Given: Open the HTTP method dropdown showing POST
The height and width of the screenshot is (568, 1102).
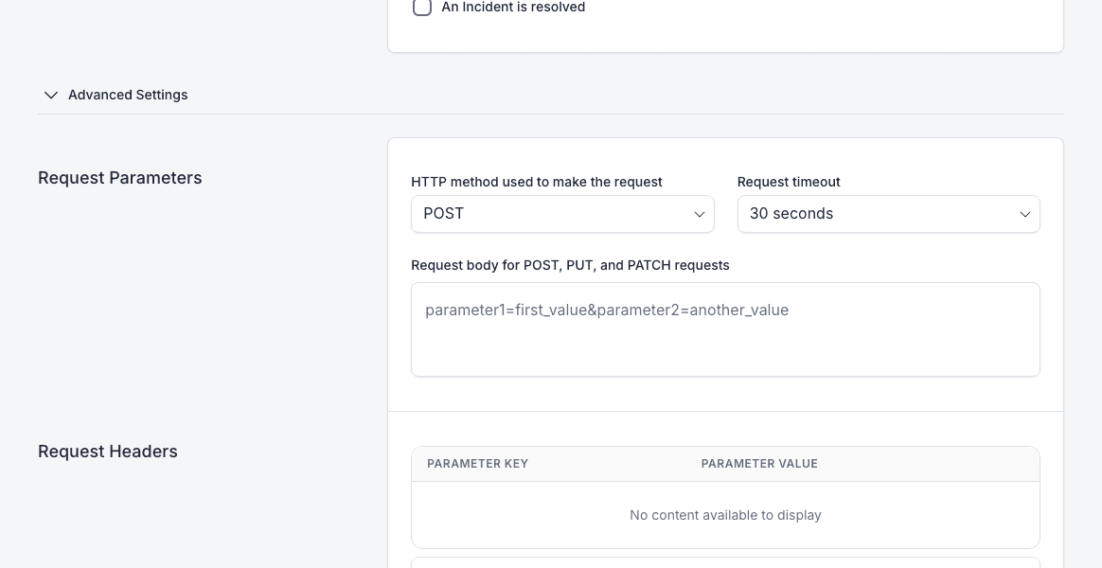Looking at the screenshot, I should [x=562, y=214].
